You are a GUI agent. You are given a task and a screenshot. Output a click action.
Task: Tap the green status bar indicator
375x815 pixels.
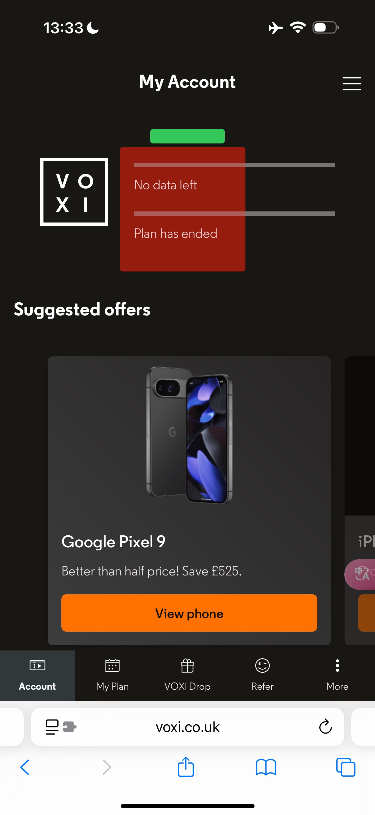[x=187, y=136]
